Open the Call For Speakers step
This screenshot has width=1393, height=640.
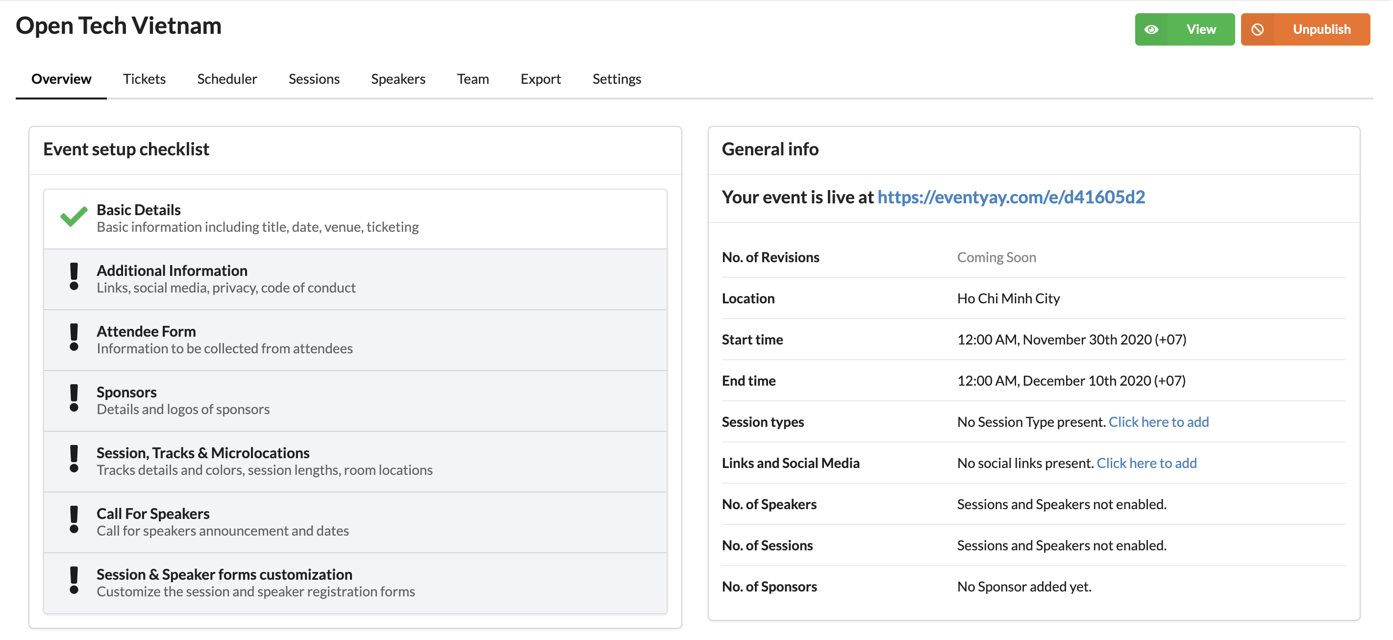point(355,523)
